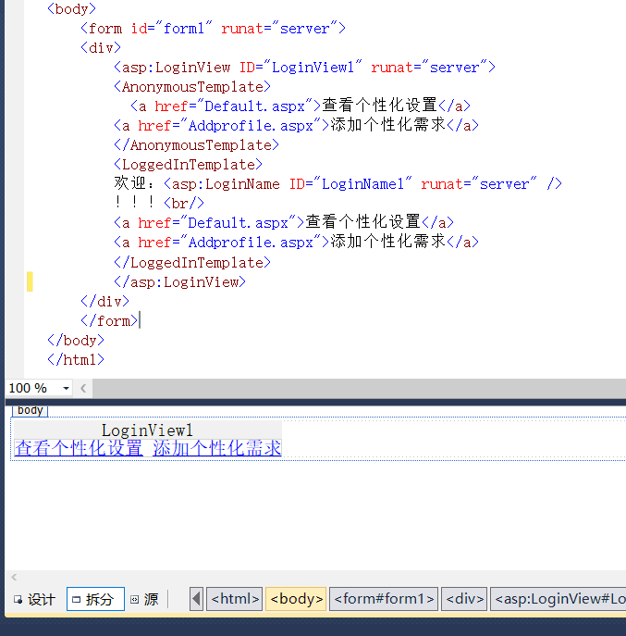Image resolution: width=626 pixels, height=636 pixels.
Task: Click the 拆分 tab icon
Action: coord(76,599)
